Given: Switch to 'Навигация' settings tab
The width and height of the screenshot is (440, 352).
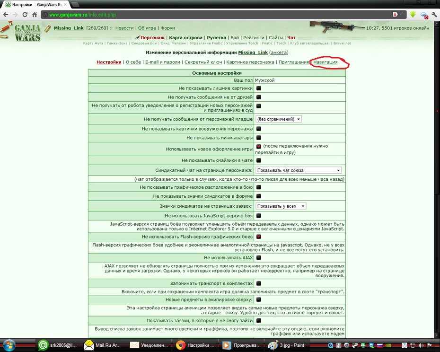Looking at the screenshot, I should click(x=325, y=62).
